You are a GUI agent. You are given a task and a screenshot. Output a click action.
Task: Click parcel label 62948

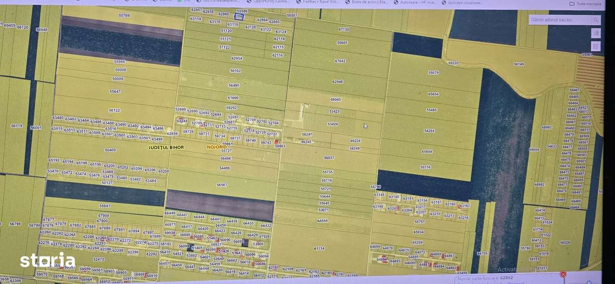[x=337, y=82]
